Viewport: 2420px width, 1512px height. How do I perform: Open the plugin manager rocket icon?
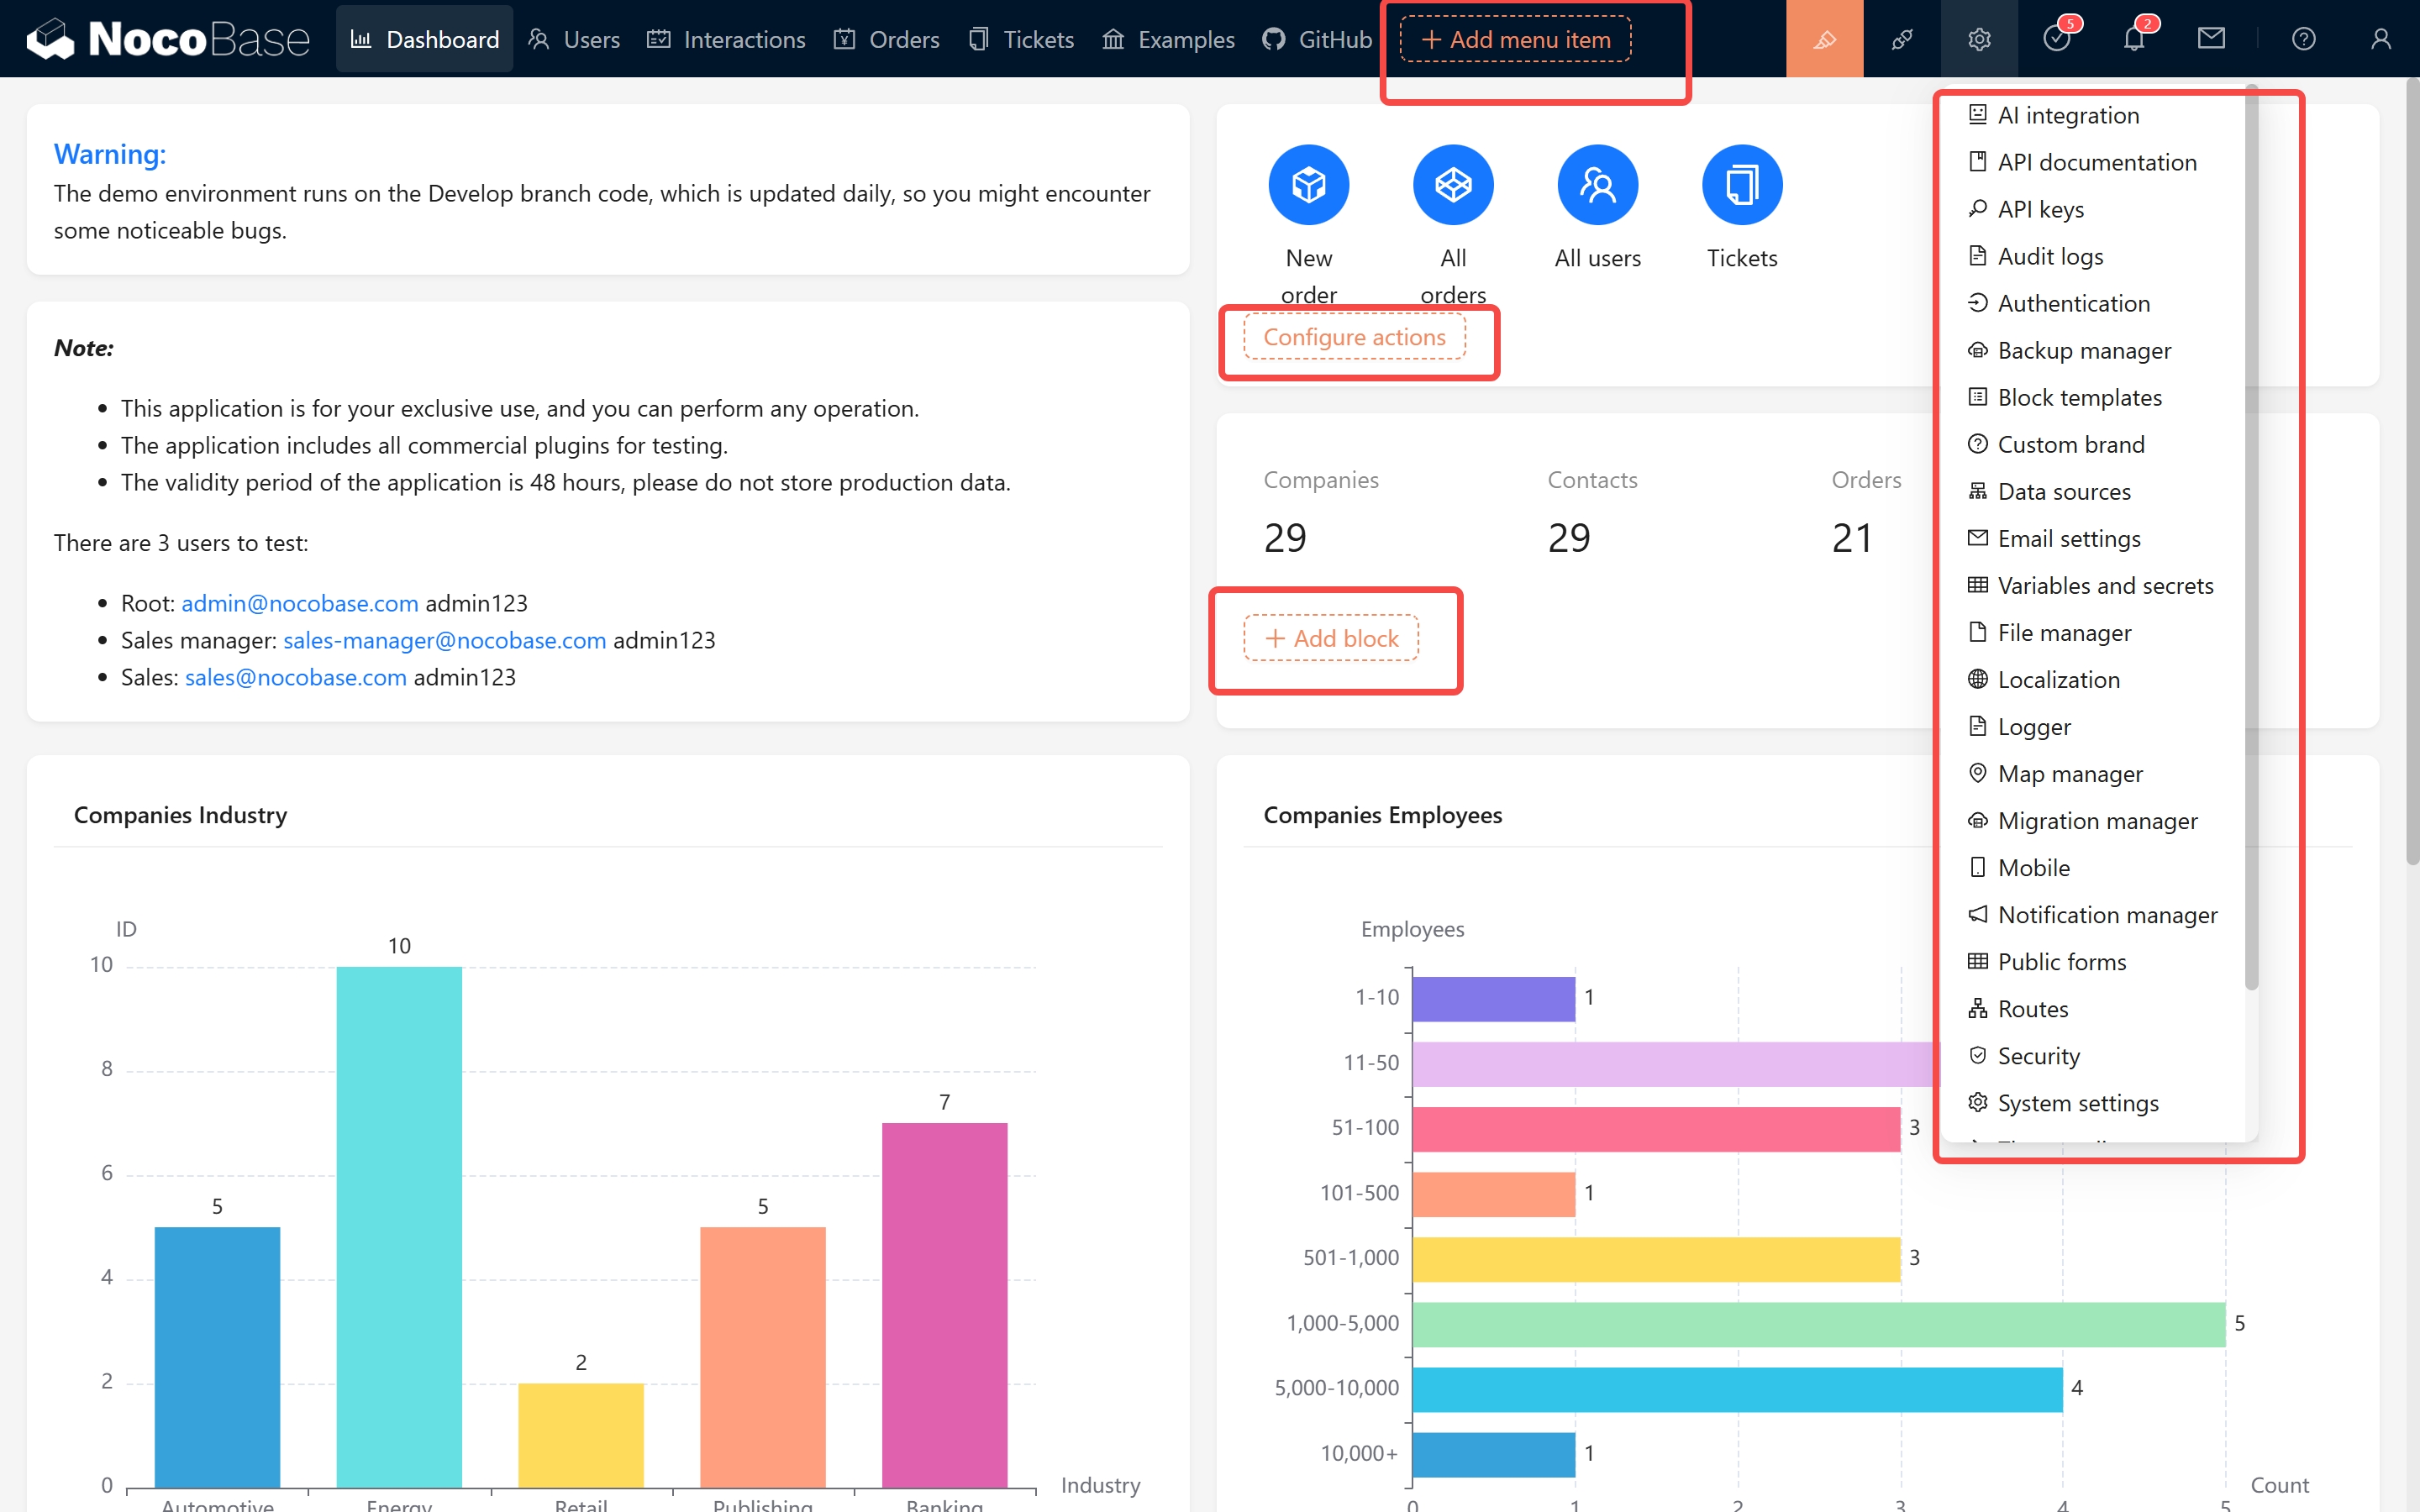[1901, 39]
